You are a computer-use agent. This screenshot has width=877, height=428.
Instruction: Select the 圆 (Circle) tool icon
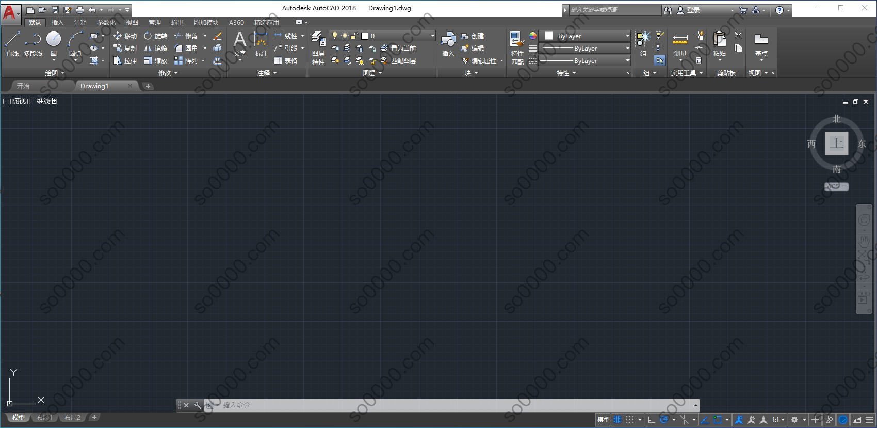point(54,39)
